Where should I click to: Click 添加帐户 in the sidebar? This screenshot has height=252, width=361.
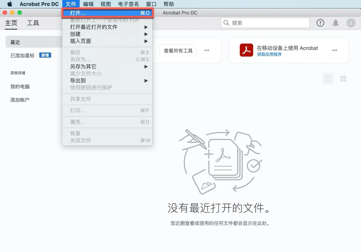tap(20, 100)
